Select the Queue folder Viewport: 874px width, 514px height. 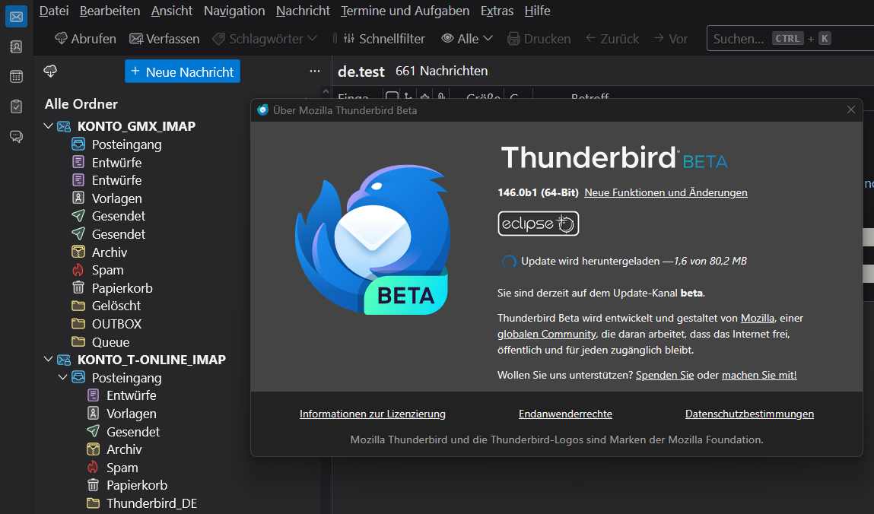point(110,342)
